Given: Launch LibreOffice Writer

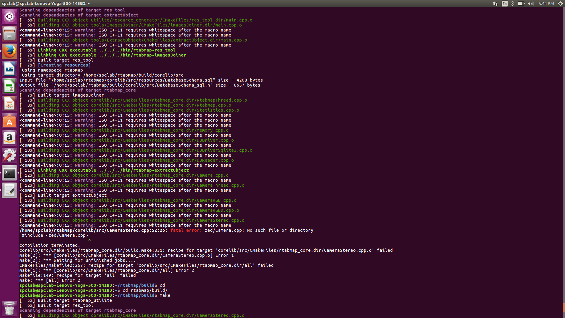Looking at the screenshot, I should 9,69.
